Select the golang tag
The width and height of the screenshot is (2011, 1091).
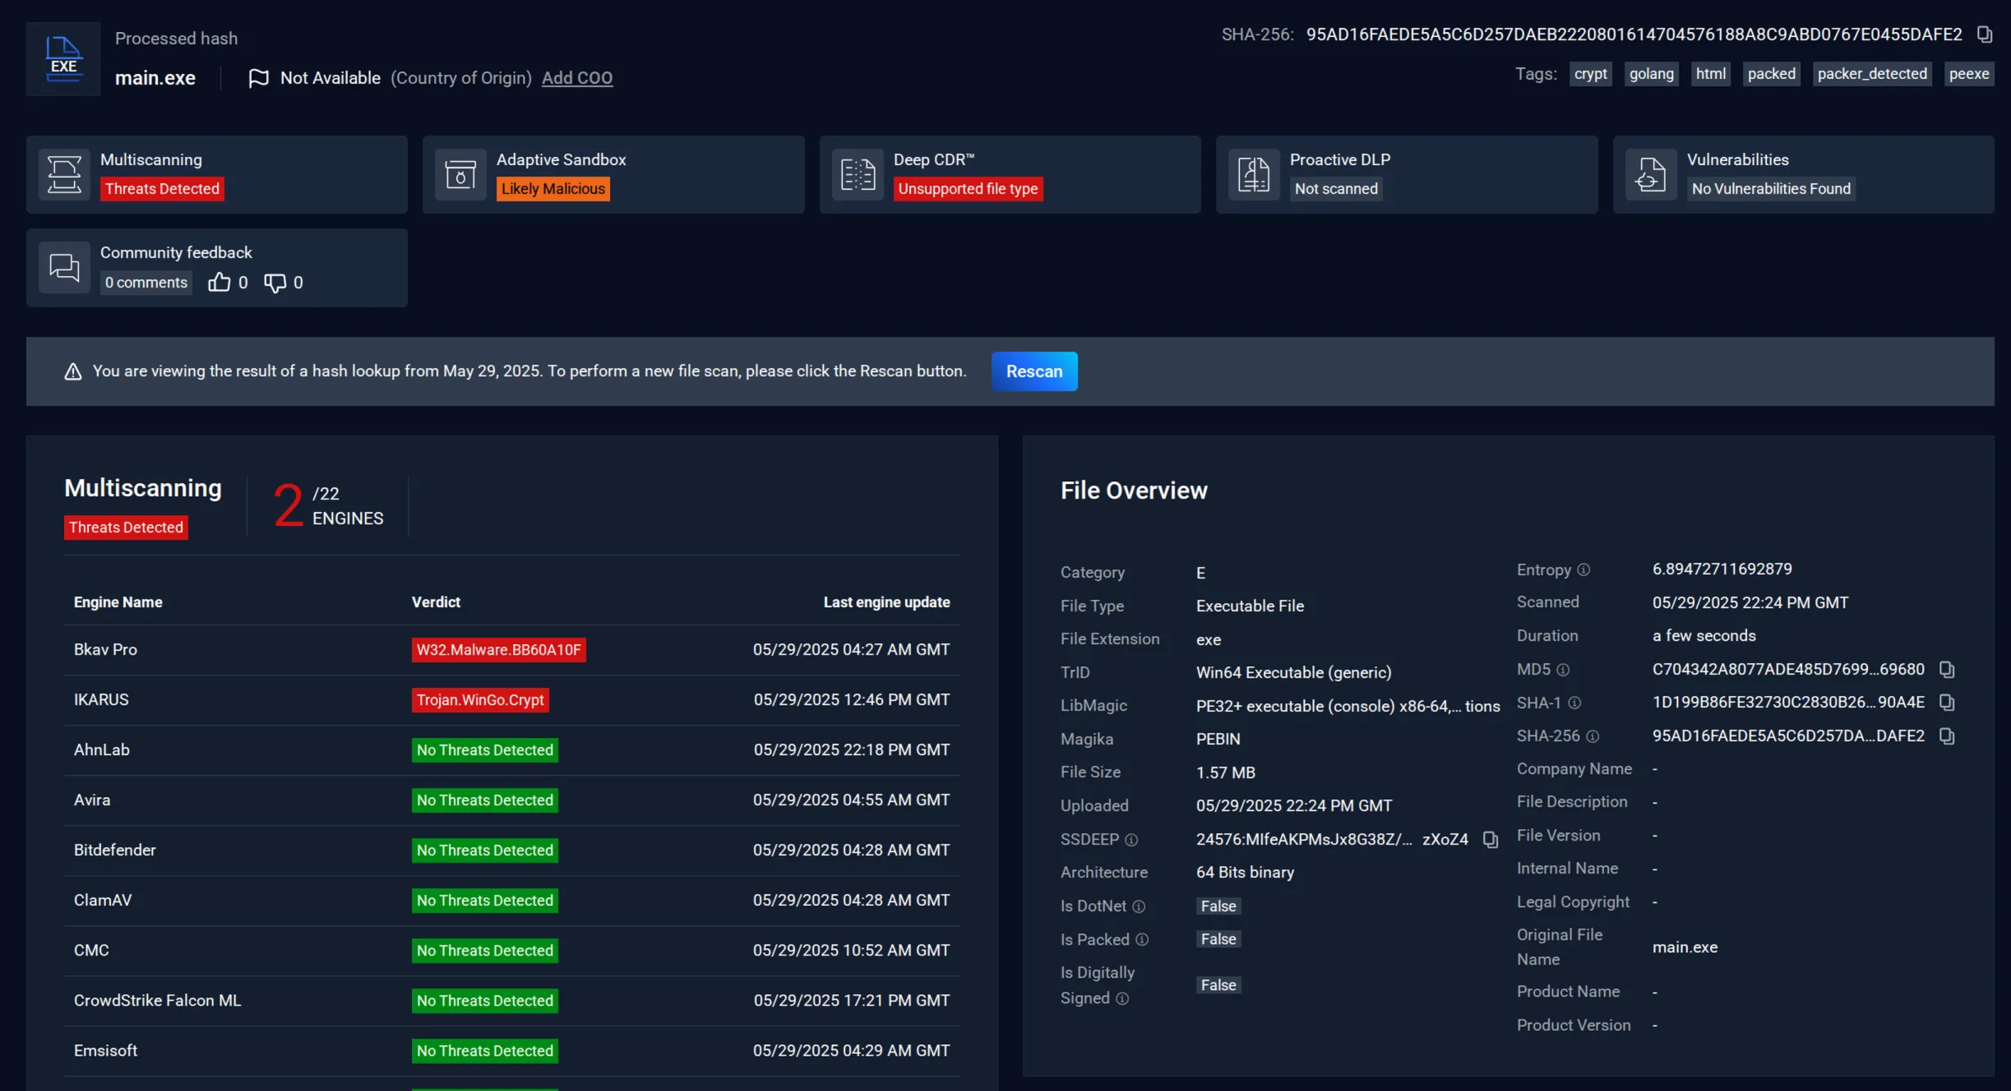pyautogui.click(x=1652, y=74)
